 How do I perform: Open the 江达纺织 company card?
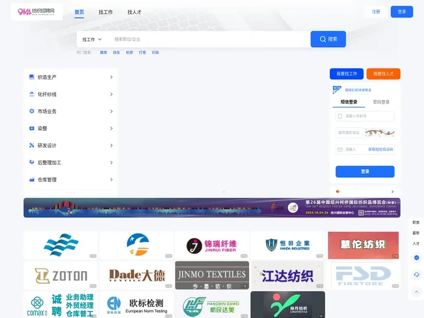[287, 275]
